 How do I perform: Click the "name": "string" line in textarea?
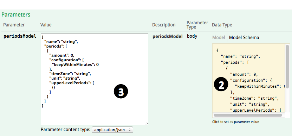[61, 42]
